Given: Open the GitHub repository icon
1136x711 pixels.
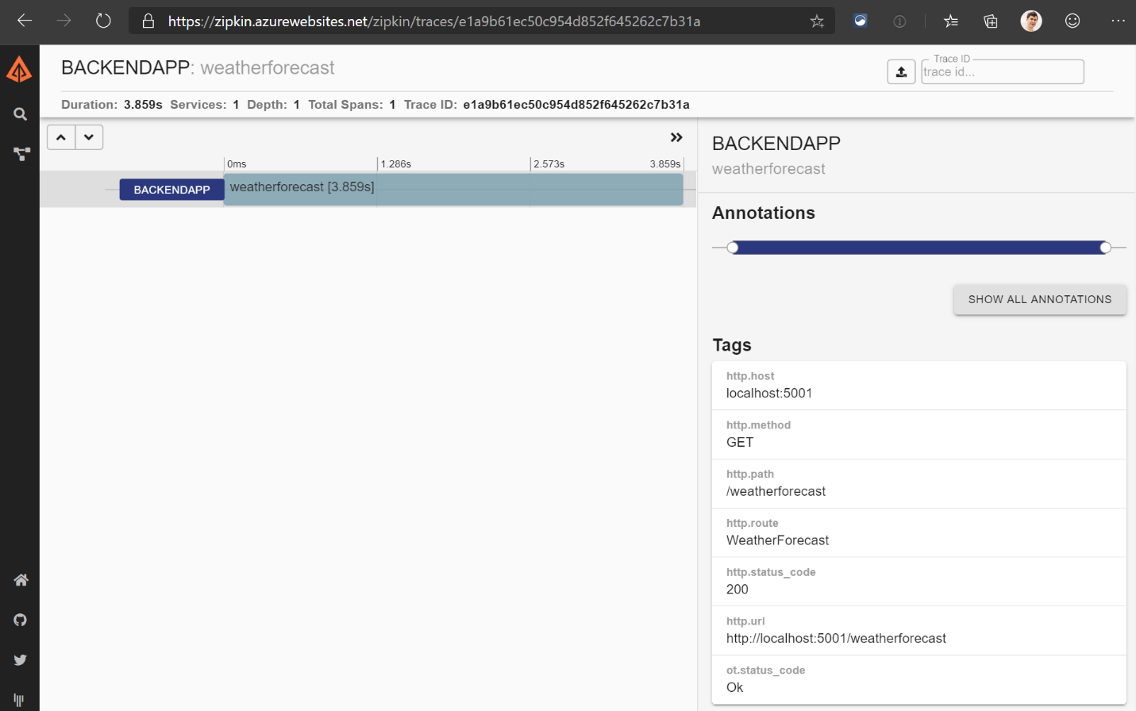Looking at the screenshot, I should (21, 620).
